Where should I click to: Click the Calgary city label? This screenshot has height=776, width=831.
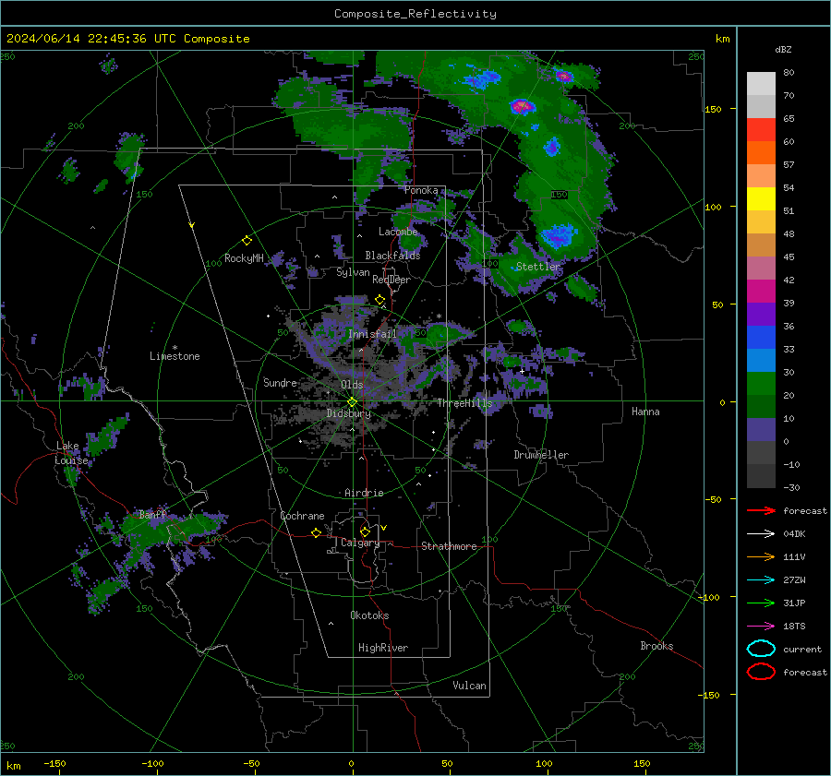[360, 543]
